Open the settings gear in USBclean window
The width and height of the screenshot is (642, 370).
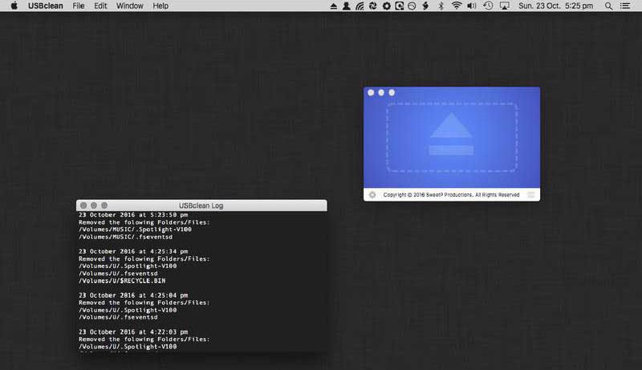click(372, 195)
